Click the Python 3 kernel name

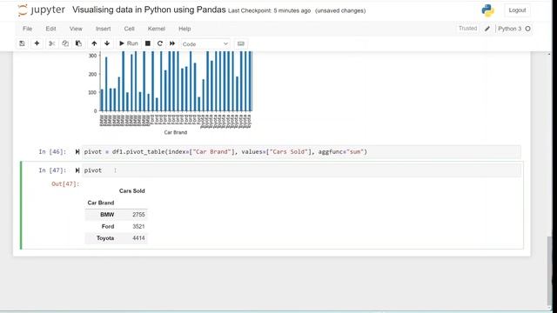509,29
